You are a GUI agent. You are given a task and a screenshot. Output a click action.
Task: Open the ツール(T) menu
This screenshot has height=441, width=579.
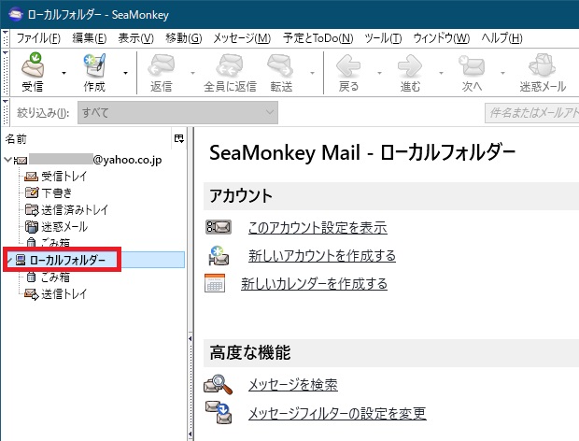[383, 38]
